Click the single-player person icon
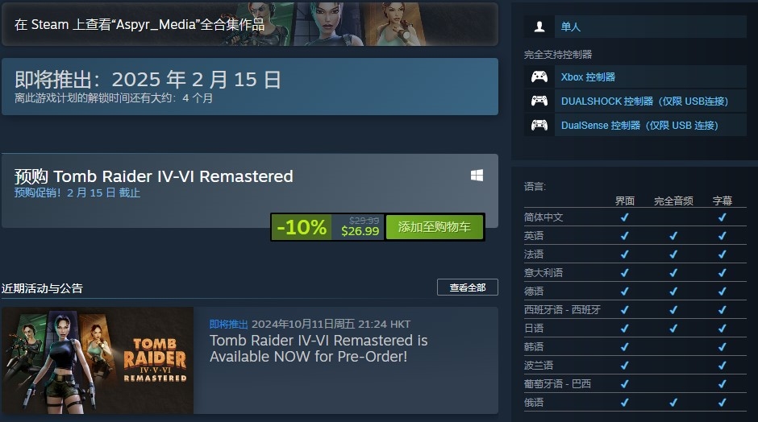758x422 pixels. (539, 27)
